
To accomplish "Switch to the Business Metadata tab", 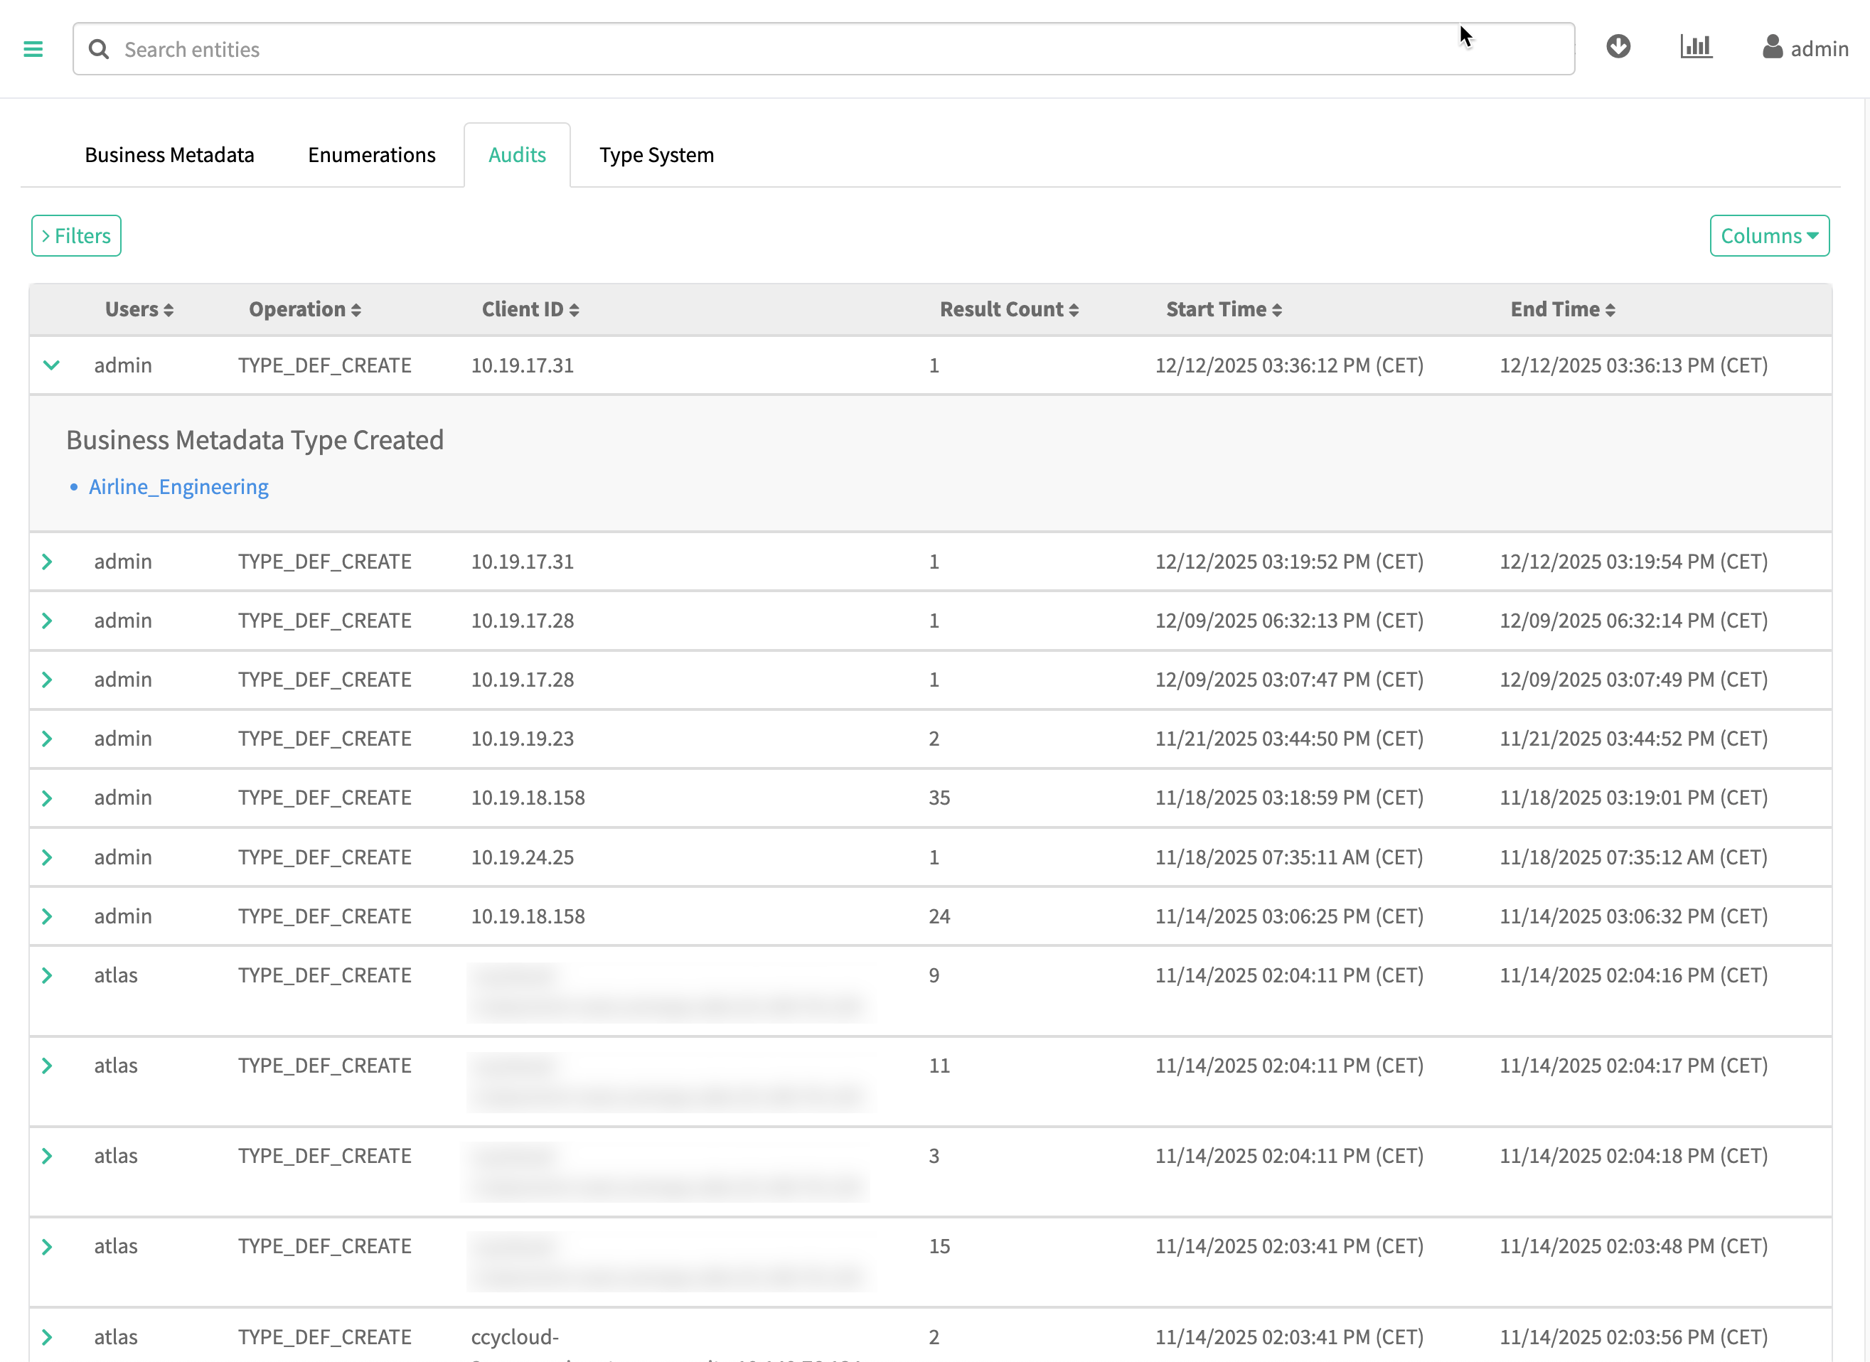I will pyautogui.click(x=169, y=155).
